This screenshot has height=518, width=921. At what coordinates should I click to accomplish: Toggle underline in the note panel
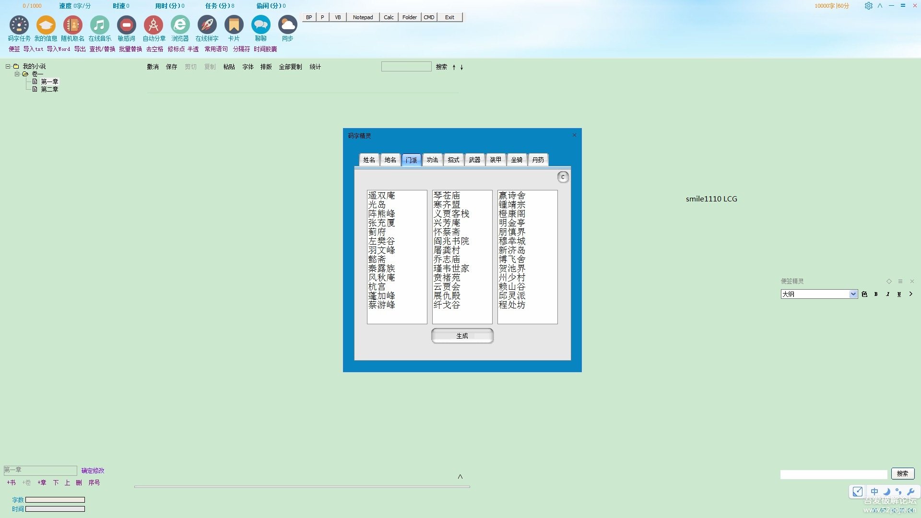pos(899,294)
